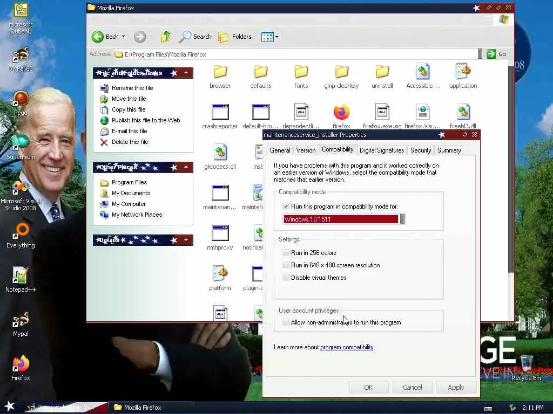Open address bar dropdown
Image resolution: width=553 pixels, height=414 pixels.
coord(480,54)
